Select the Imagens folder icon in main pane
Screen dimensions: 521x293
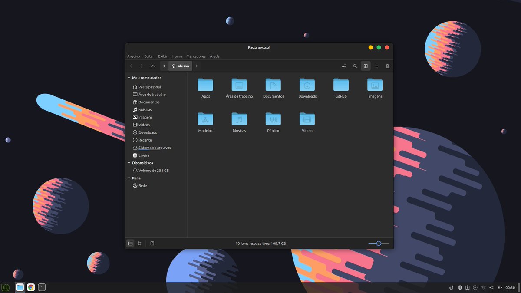point(375,85)
